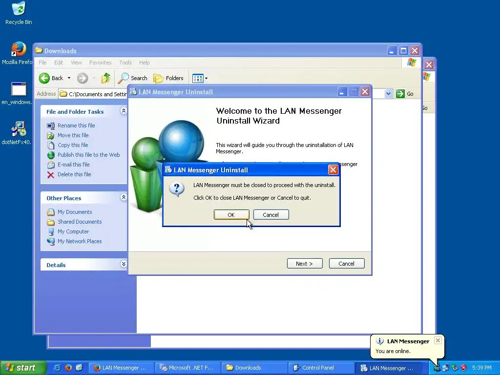Screen dimensions: 500x375
Task: Select the dotNetFx40 installer desktop icon
Action: coord(18,133)
